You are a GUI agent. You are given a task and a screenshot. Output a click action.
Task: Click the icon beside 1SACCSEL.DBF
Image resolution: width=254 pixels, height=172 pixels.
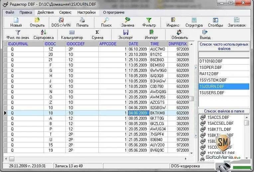click(203, 123)
